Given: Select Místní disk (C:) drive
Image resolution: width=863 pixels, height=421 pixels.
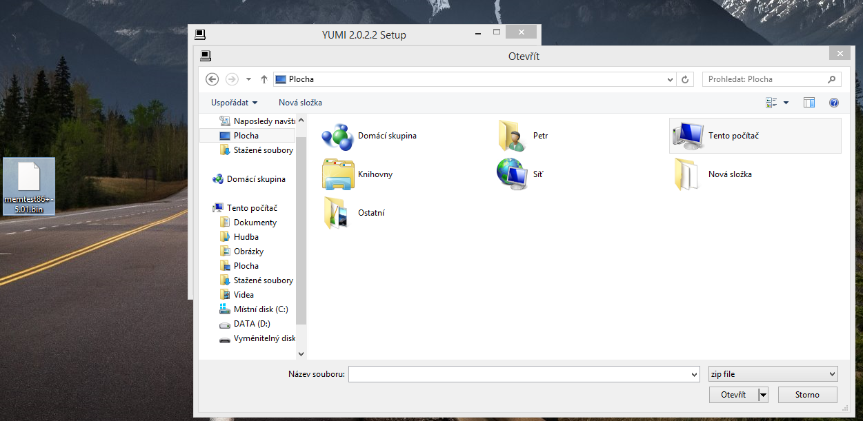Looking at the screenshot, I should [253, 309].
